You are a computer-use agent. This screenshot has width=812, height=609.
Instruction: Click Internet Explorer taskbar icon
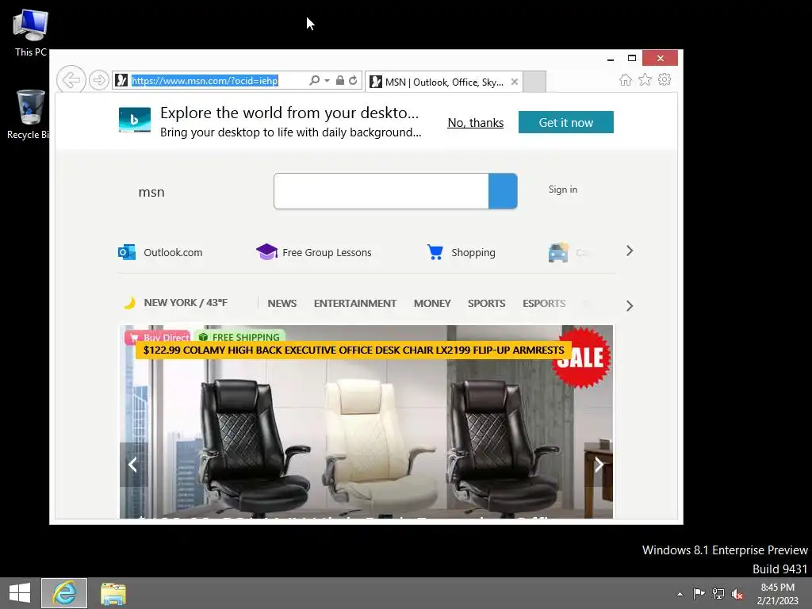point(64,593)
